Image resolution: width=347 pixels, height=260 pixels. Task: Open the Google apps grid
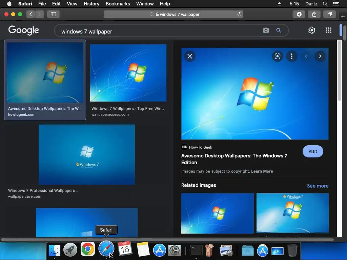[329, 30]
